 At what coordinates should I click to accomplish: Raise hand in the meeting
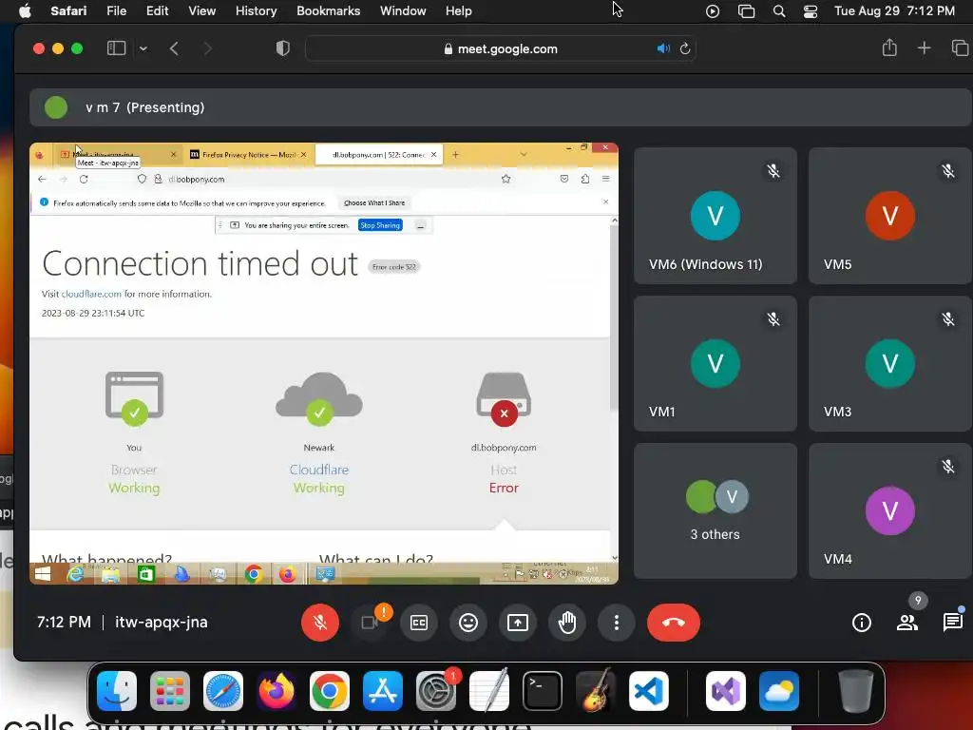[567, 622]
